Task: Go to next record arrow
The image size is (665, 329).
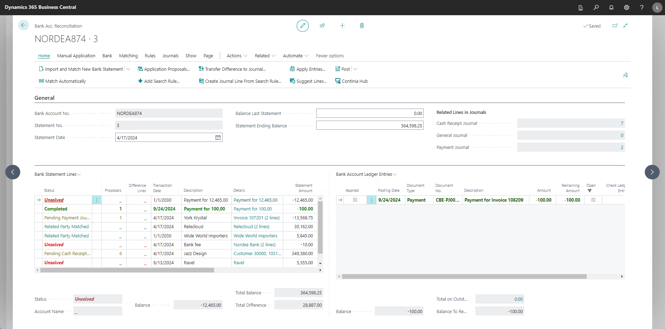Action: point(652,172)
